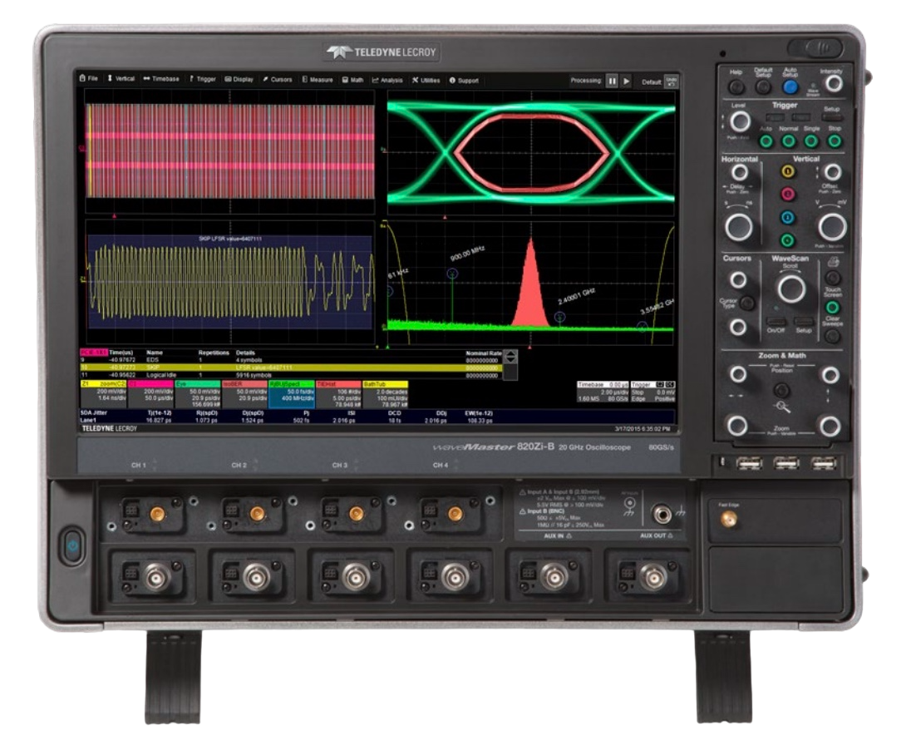The width and height of the screenshot is (906, 745).
Task: Open the Utilities menu
Action: tap(426, 81)
